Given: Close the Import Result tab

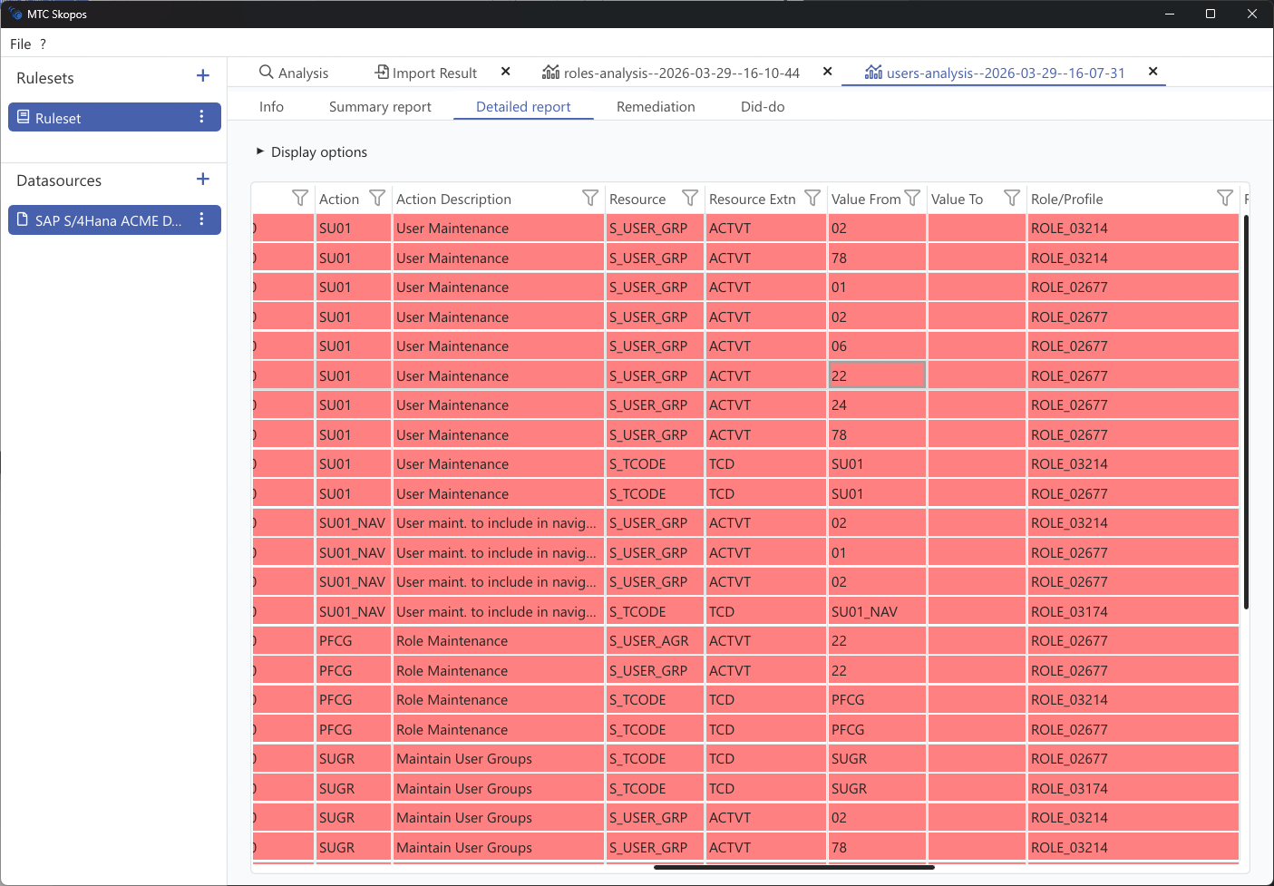Looking at the screenshot, I should click(505, 72).
